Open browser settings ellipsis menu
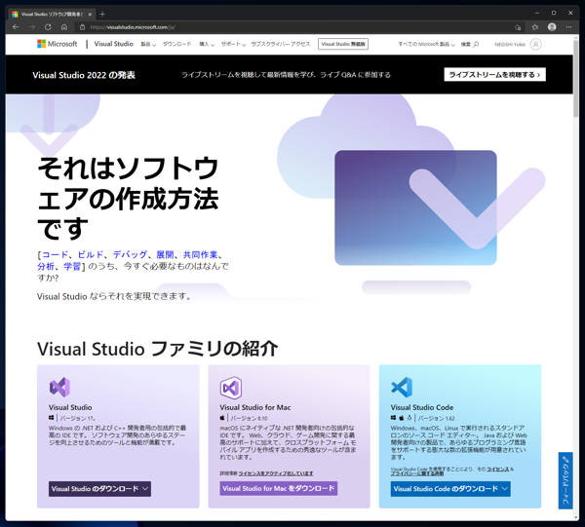 [x=568, y=27]
